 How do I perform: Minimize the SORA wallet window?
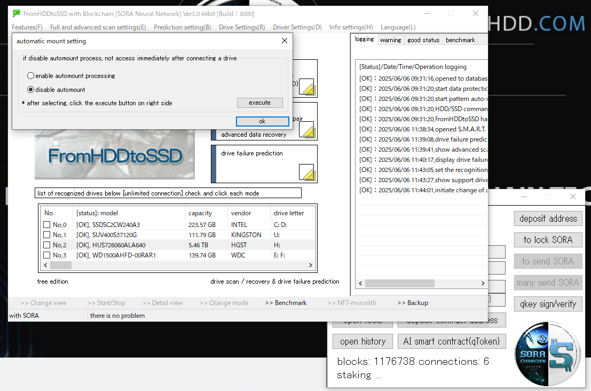pos(524,197)
